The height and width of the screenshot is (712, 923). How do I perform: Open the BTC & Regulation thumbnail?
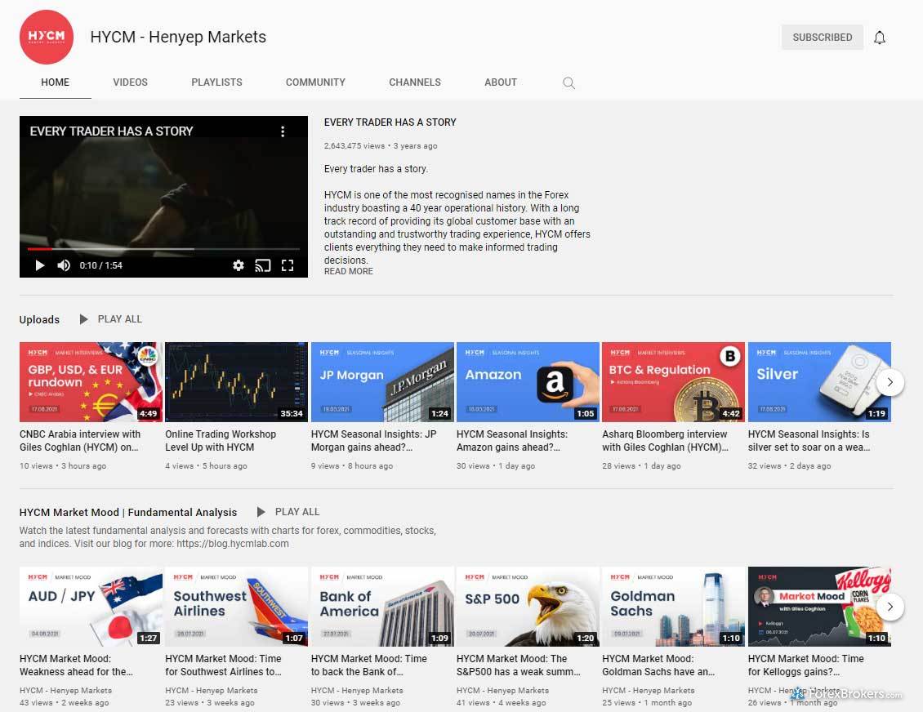coord(673,382)
